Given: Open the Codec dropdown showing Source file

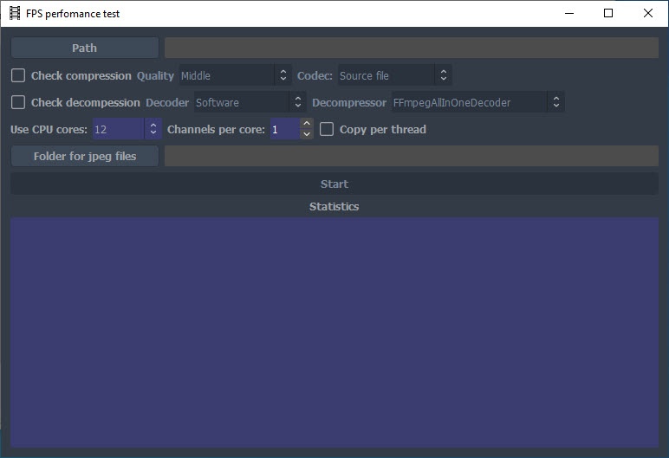Looking at the screenshot, I should (394, 75).
